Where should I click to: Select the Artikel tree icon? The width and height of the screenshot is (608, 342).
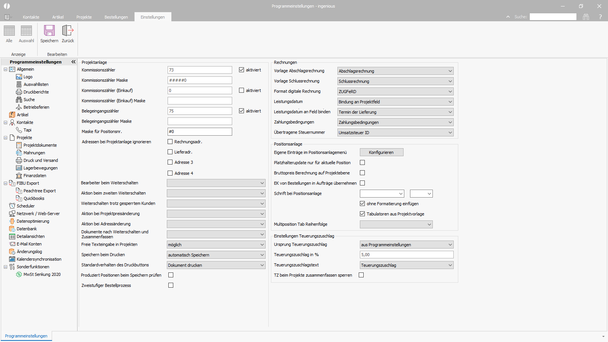point(12,115)
